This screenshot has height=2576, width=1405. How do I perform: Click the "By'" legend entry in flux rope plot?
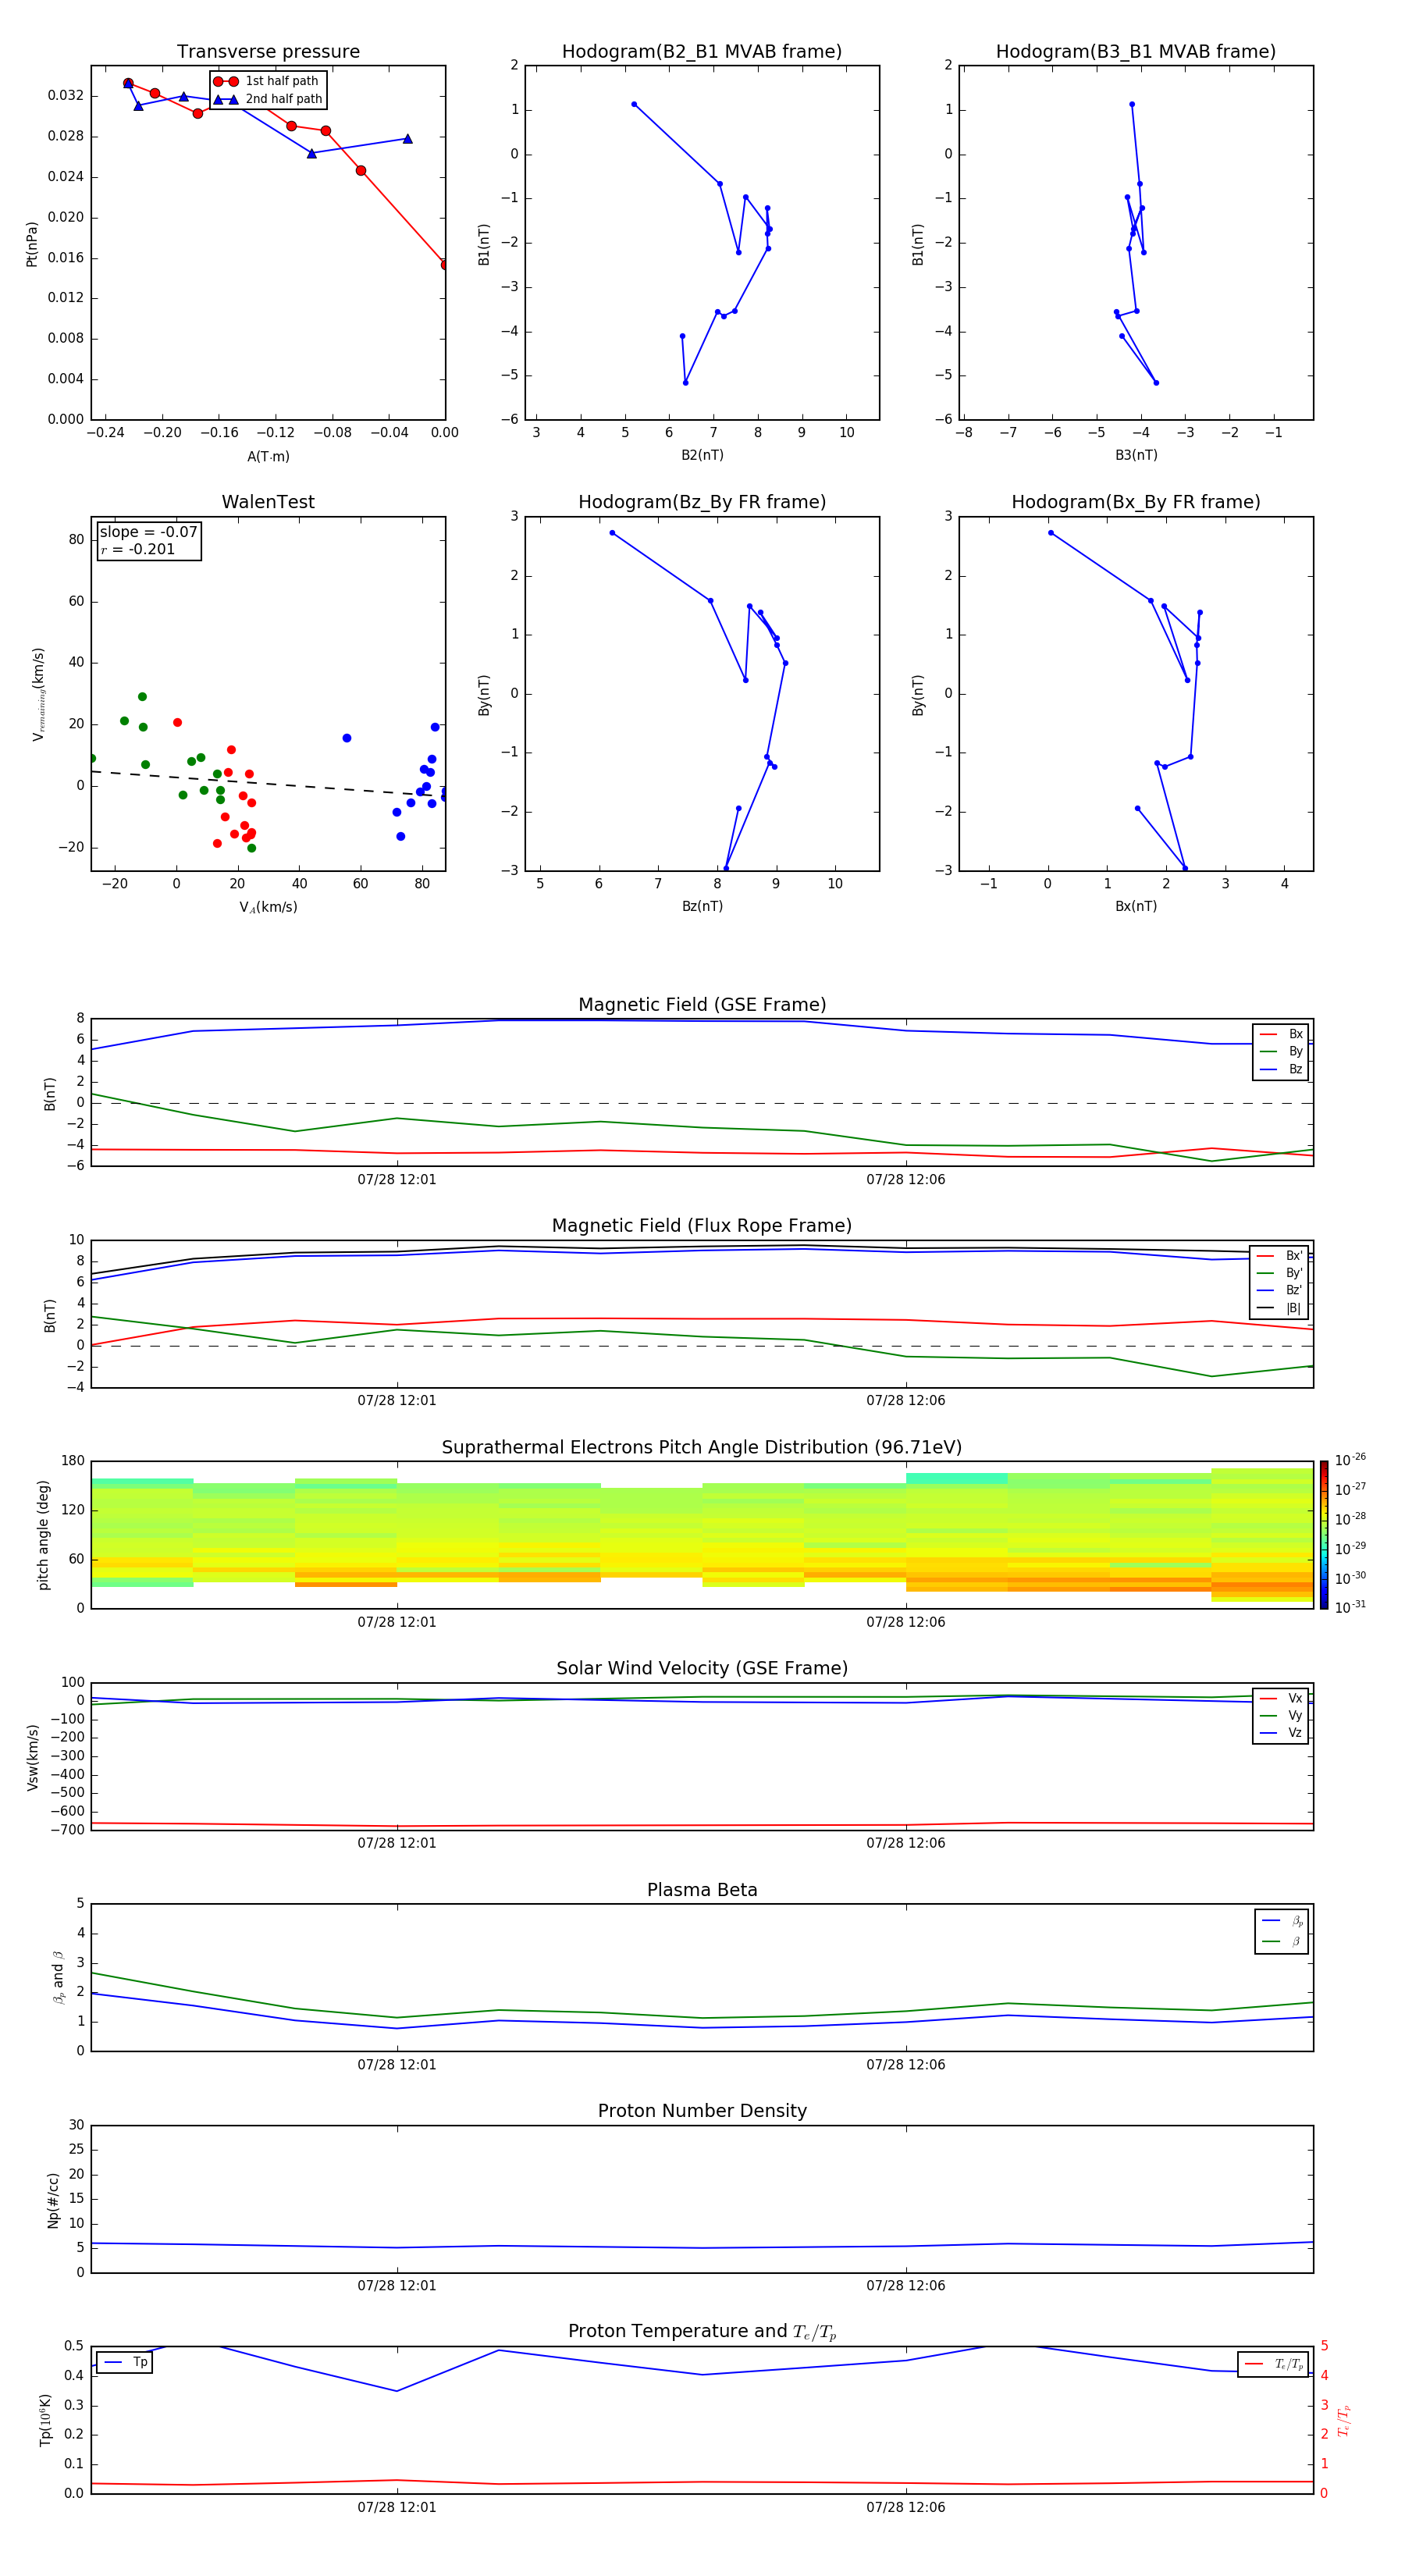click(x=1280, y=1273)
